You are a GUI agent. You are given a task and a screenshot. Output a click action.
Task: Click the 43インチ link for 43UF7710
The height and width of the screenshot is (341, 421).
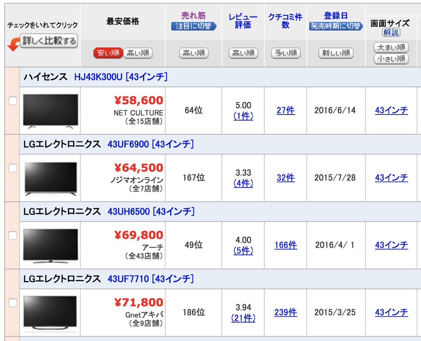click(391, 312)
